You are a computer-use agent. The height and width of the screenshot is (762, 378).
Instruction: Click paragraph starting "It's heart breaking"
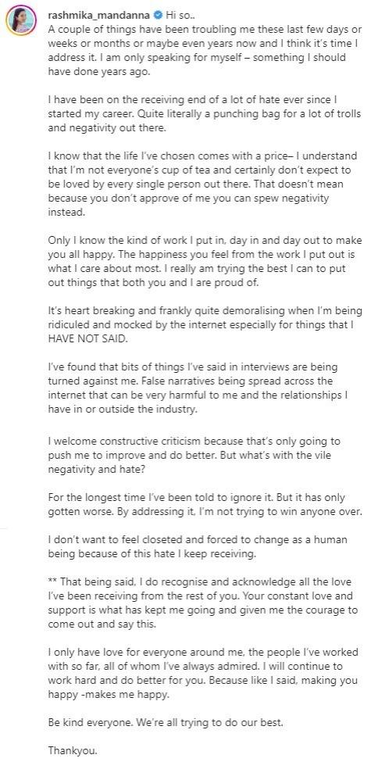click(205, 326)
